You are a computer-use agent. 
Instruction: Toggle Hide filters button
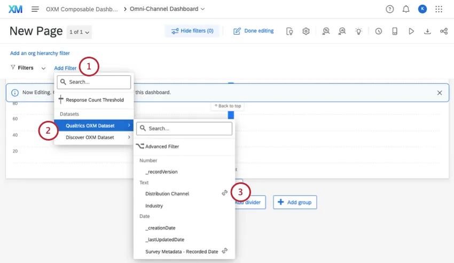[x=192, y=31]
